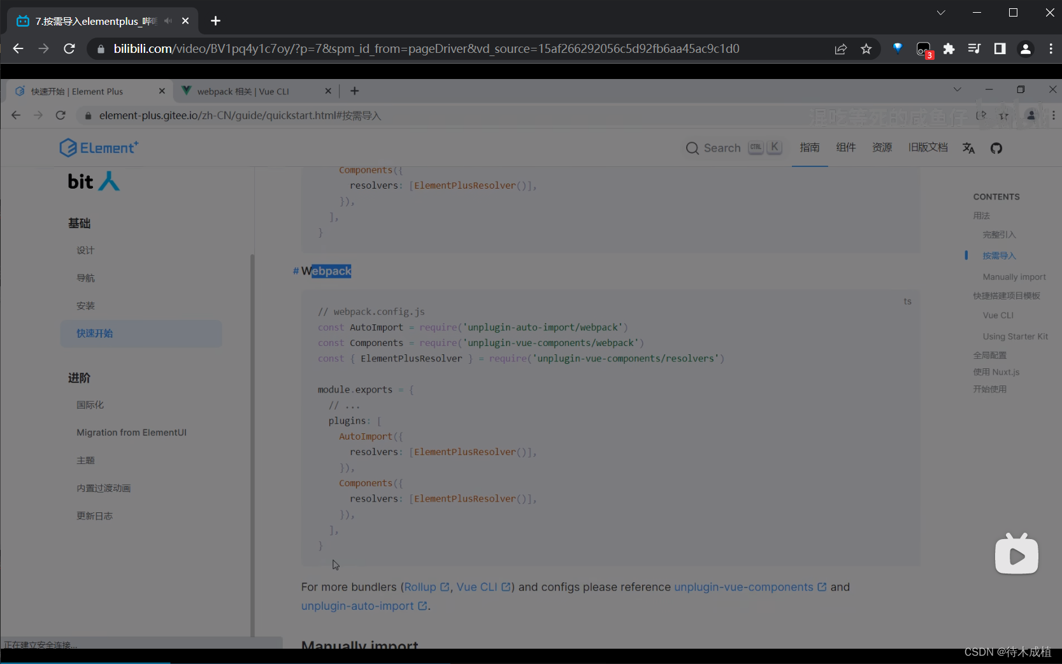Go forward in outer browser
Image resolution: width=1062 pixels, height=664 pixels.
tap(43, 48)
